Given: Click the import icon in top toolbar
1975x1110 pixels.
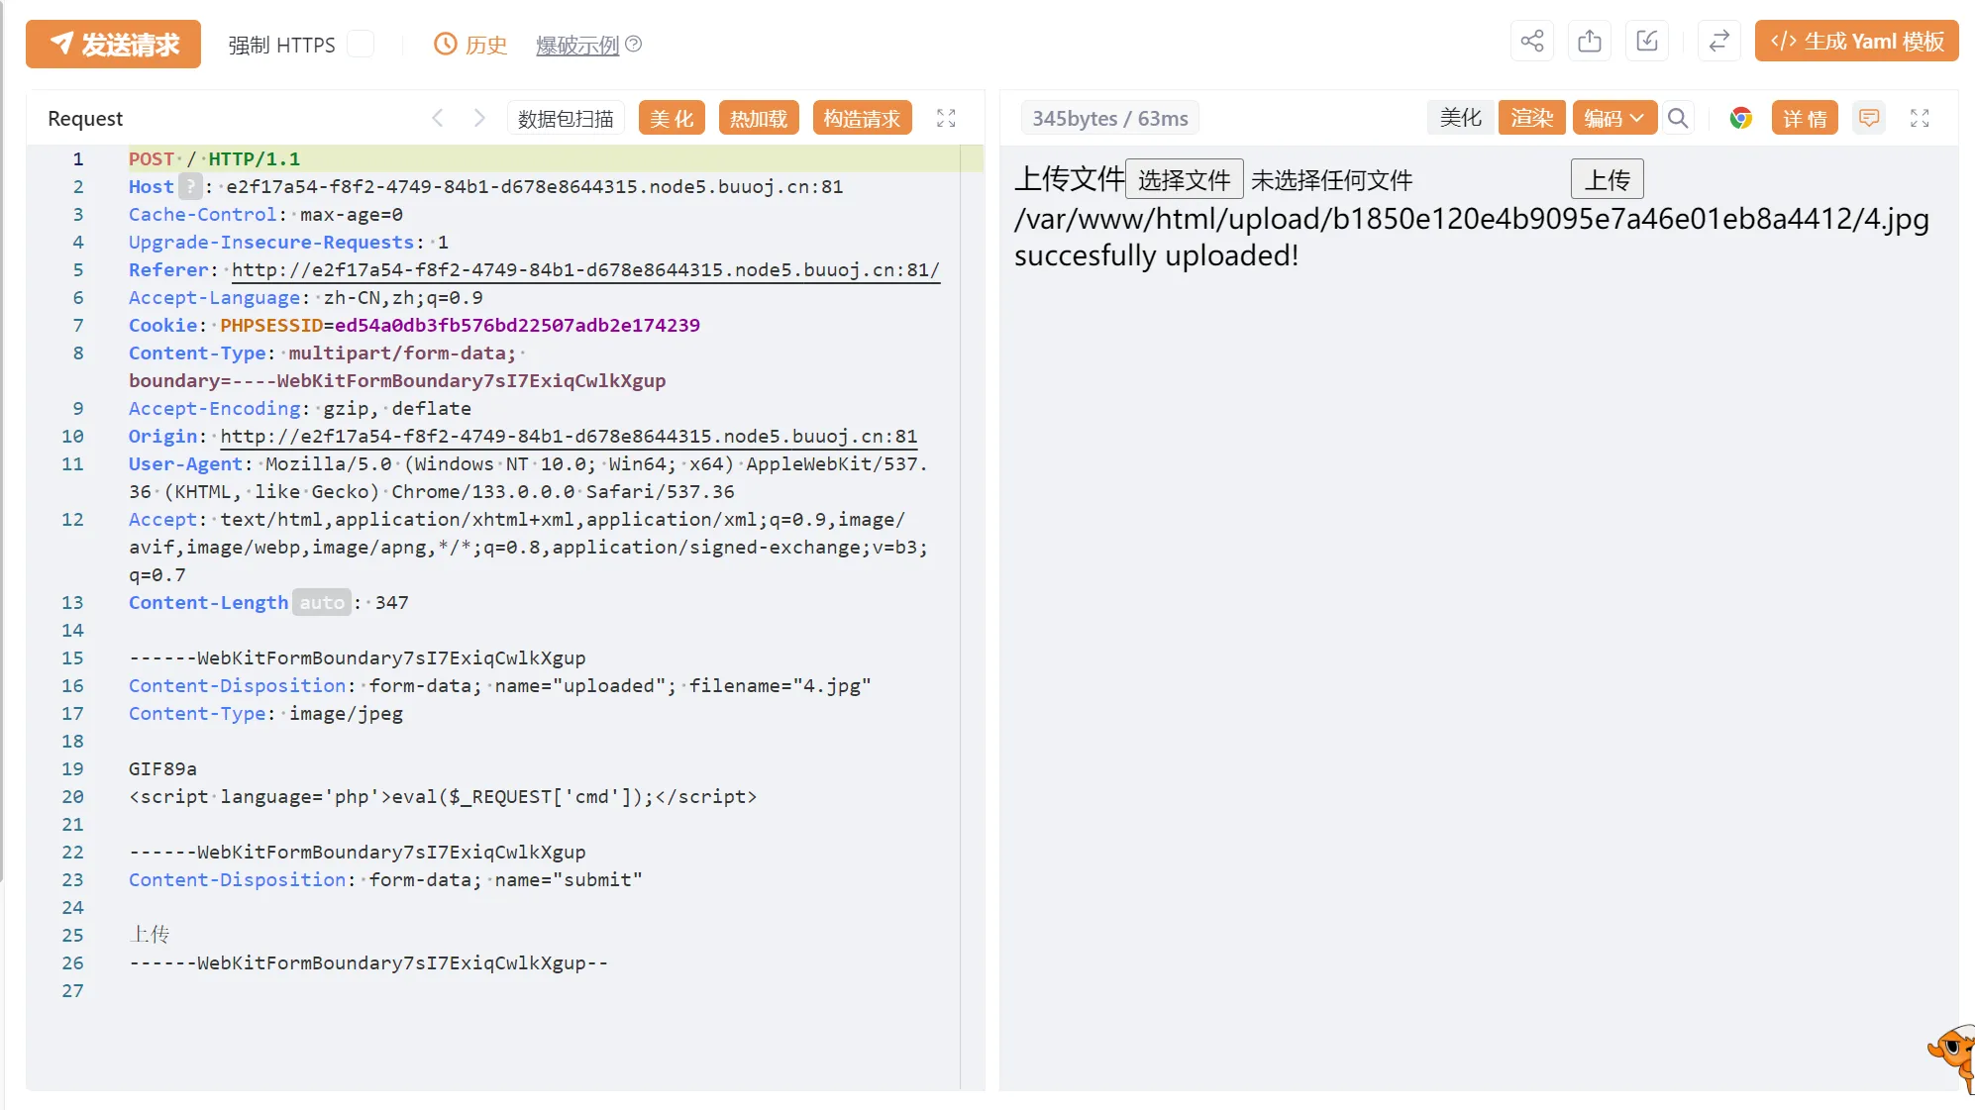Looking at the screenshot, I should (1647, 42).
